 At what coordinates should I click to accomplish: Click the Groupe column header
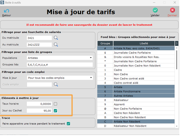click(x=105, y=43)
